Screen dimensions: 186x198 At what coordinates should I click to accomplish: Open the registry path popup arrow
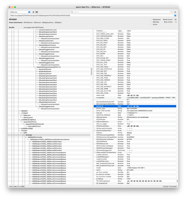175,16
